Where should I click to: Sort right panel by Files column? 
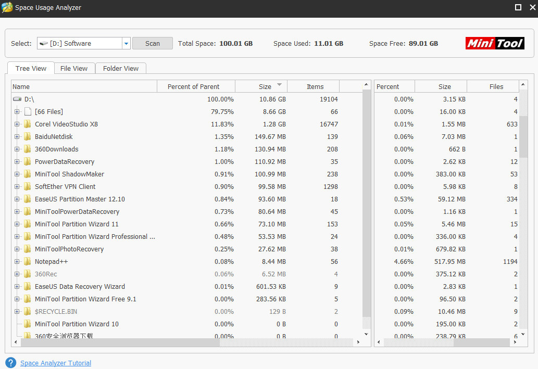493,86
